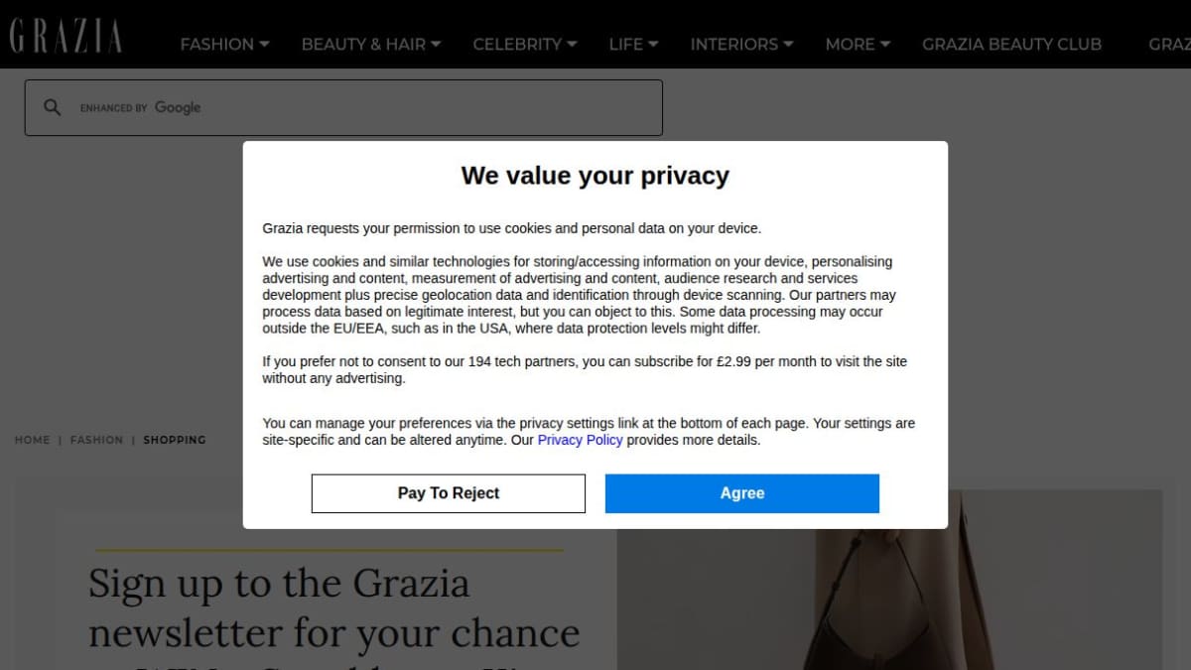Open the More dropdown caret
The height and width of the screenshot is (670, 1191).
pos(885,44)
